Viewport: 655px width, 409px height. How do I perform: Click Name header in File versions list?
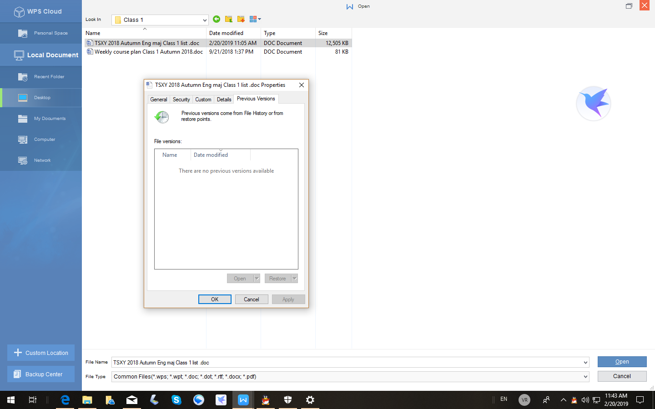173,155
